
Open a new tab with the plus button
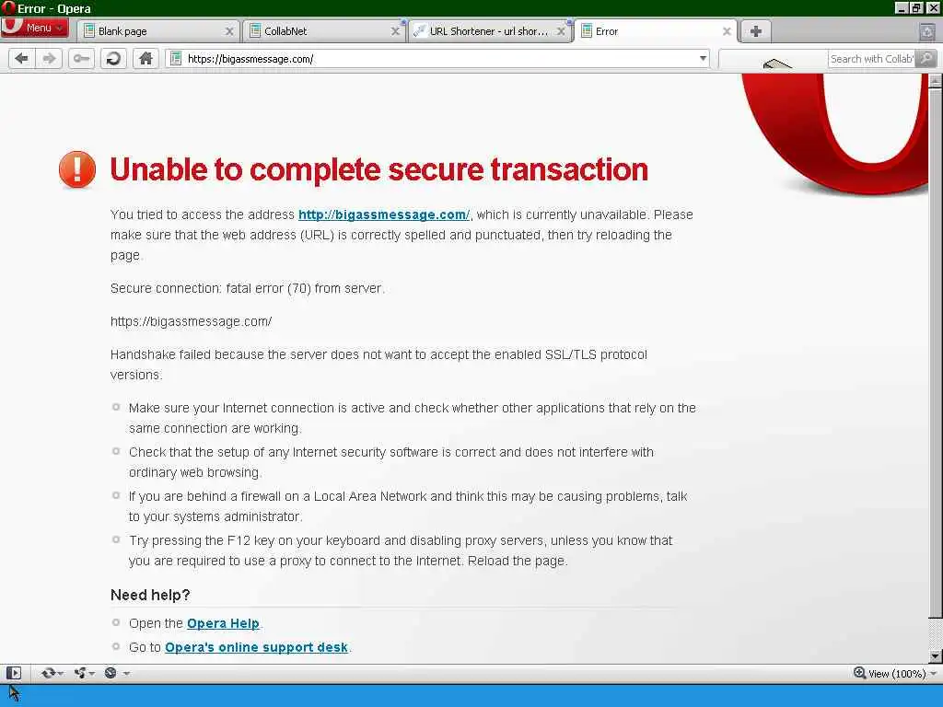(x=756, y=30)
